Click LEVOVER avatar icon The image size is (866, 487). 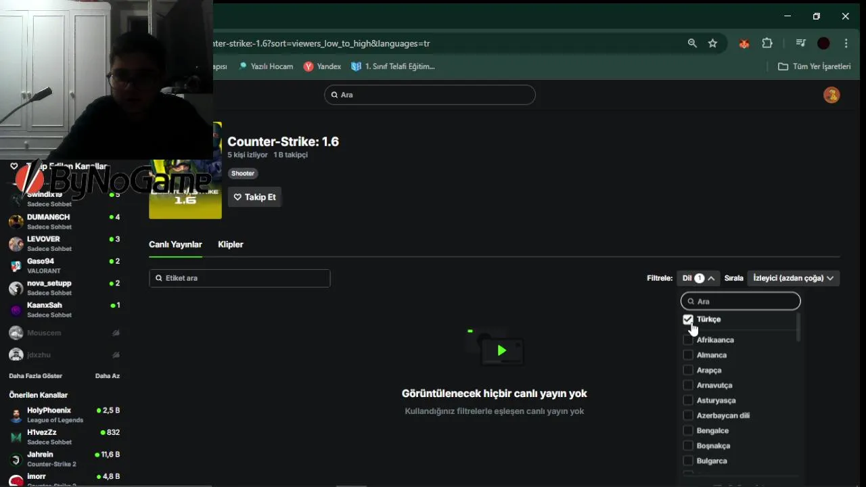coord(16,243)
